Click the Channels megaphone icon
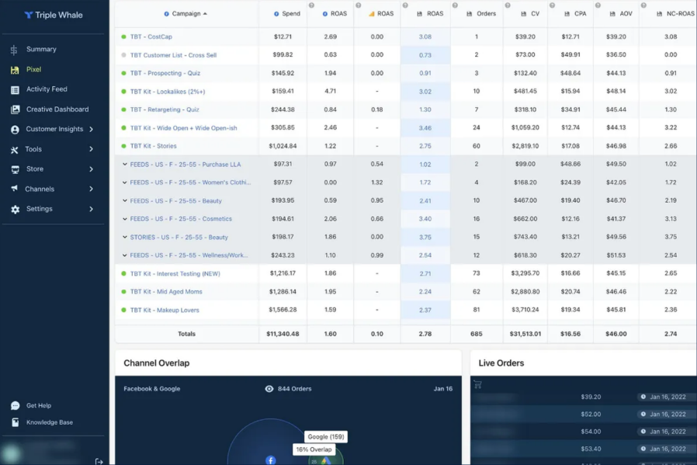This screenshot has height=465, width=697. coord(15,189)
